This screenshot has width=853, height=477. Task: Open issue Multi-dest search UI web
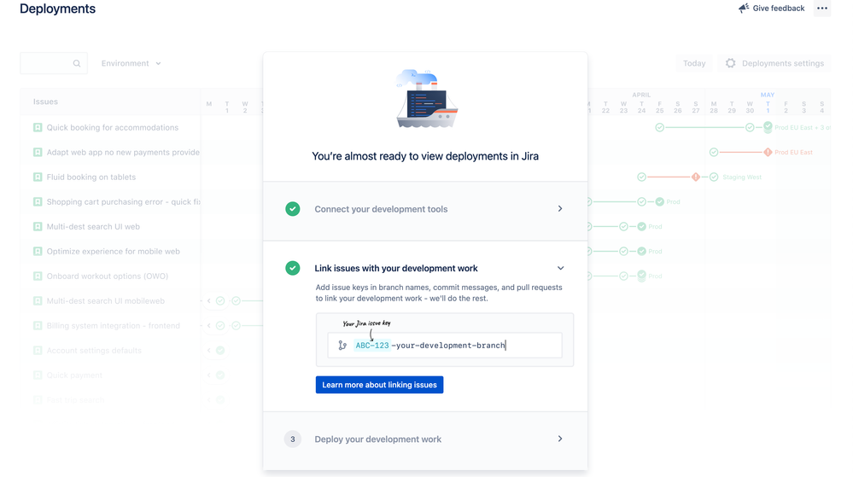click(x=93, y=227)
